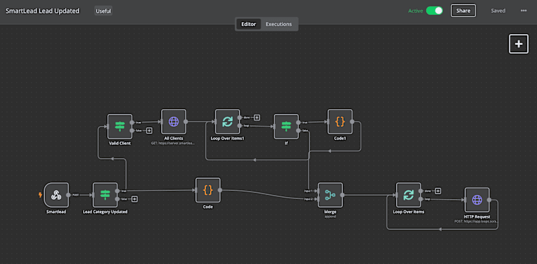Click the Valid Client true output connector

(x=132, y=123)
